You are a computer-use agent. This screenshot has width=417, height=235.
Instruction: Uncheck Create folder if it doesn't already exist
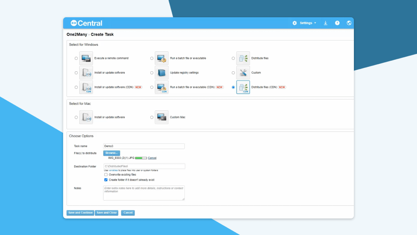(106, 180)
